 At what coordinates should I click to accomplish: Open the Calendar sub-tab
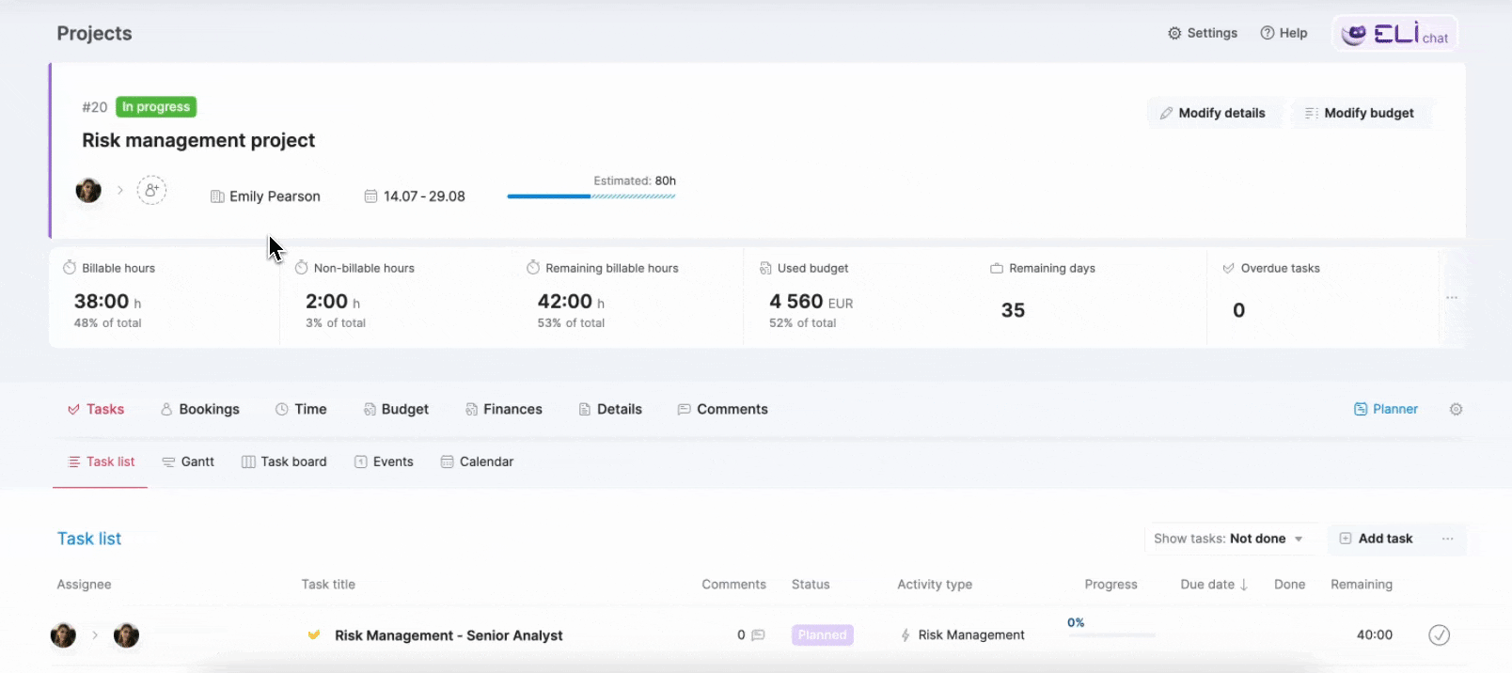tap(477, 462)
